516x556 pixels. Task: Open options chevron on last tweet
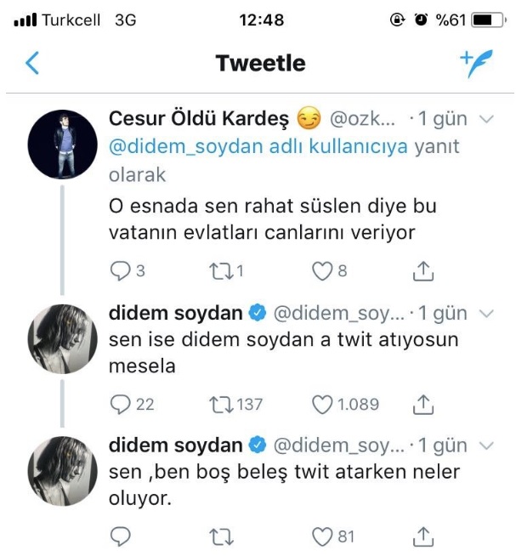tap(486, 446)
